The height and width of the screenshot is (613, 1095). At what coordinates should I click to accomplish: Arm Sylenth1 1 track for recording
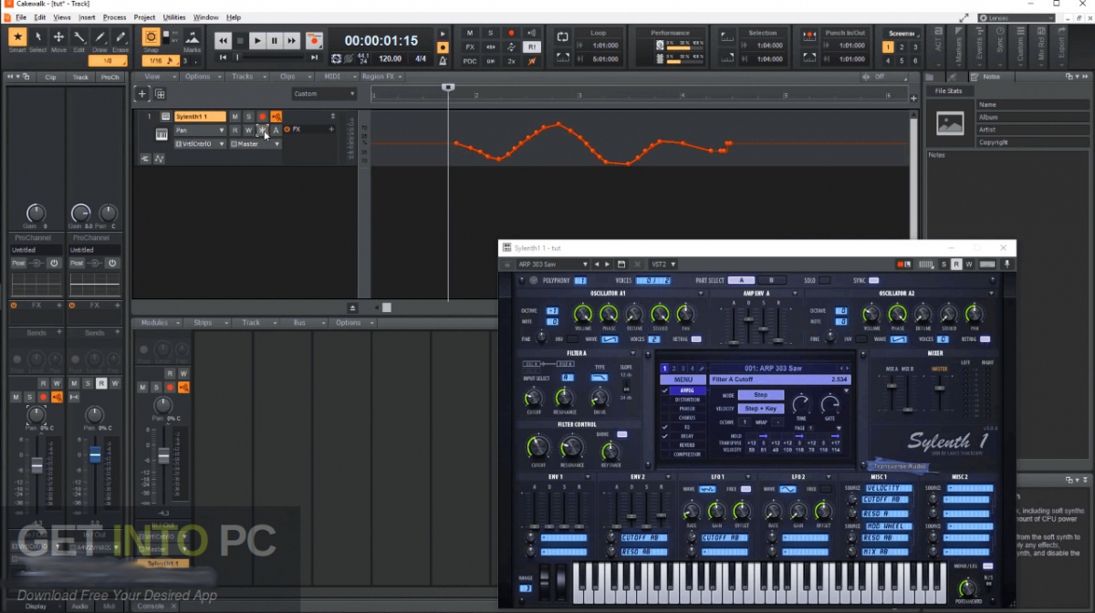(262, 117)
